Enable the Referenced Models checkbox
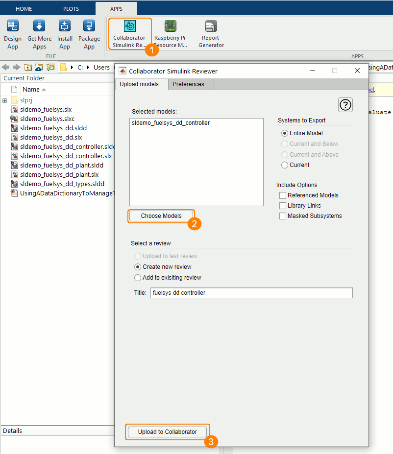 pyautogui.click(x=283, y=195)
